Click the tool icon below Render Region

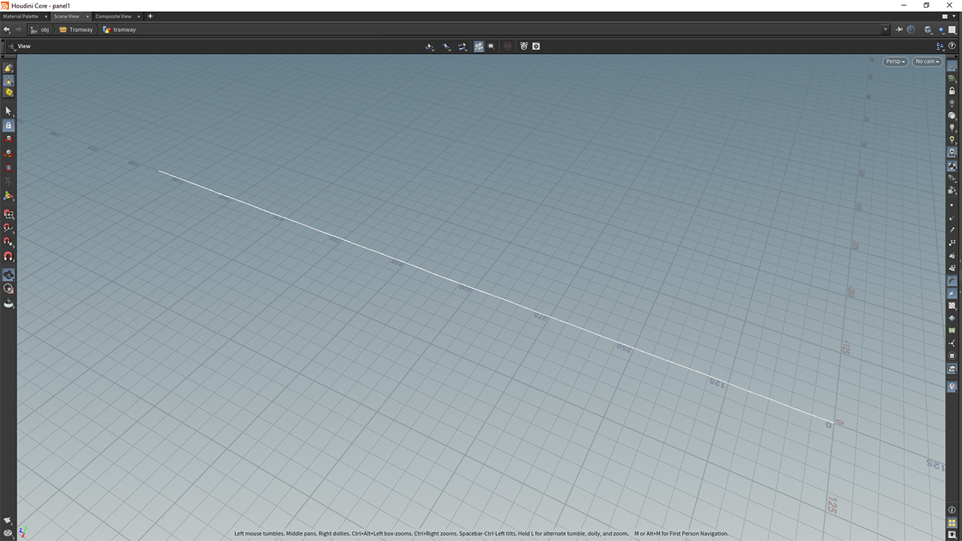(8, 303)
